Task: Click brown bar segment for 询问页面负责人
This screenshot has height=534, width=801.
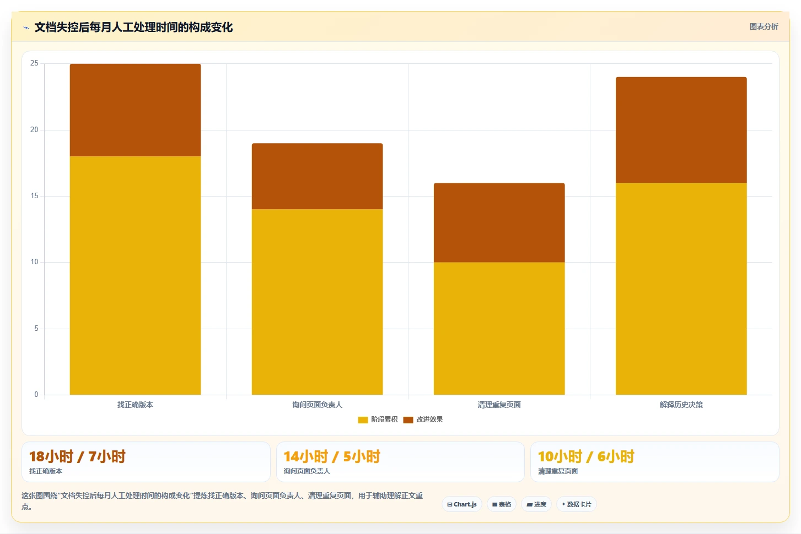Action: 317,176
